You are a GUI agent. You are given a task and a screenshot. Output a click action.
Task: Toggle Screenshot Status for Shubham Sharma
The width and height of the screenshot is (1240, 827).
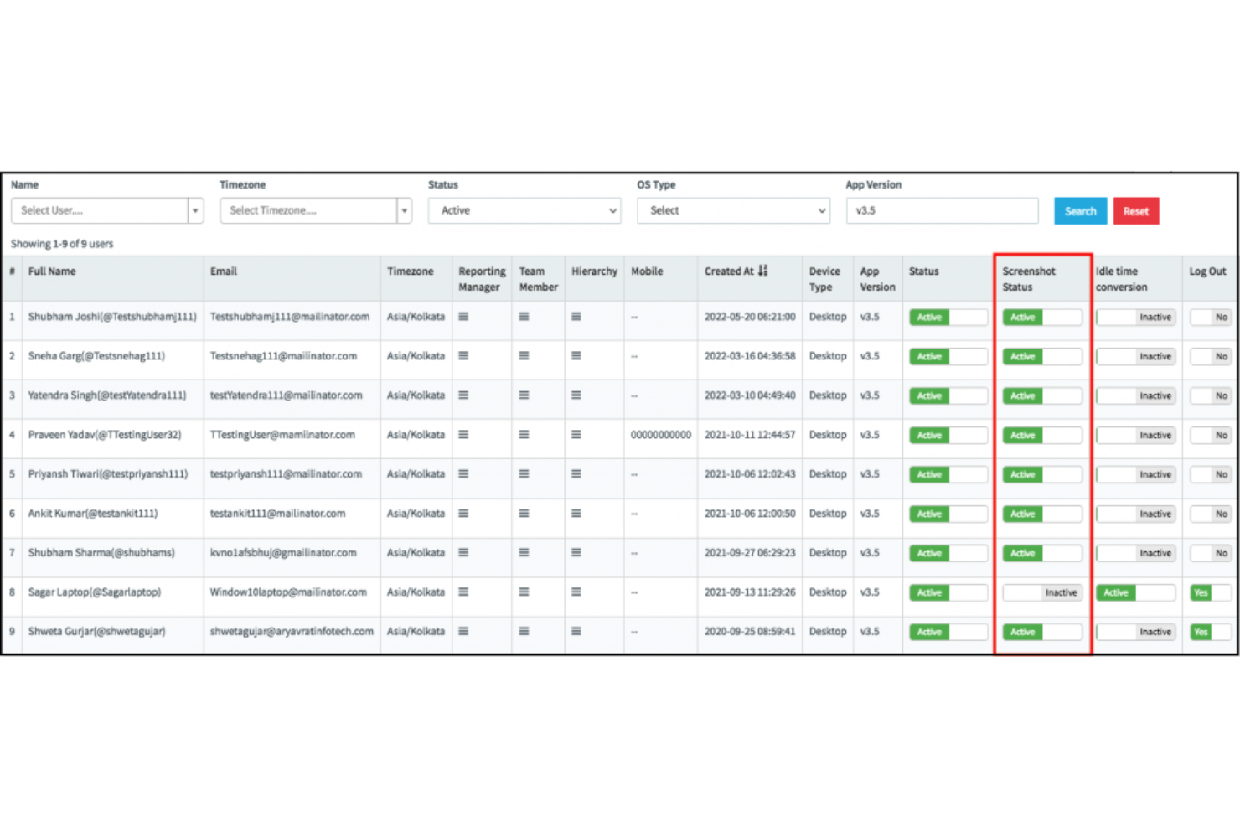(1042, 554)
